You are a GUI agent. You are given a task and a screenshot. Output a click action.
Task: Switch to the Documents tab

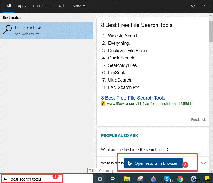(42, 6)
